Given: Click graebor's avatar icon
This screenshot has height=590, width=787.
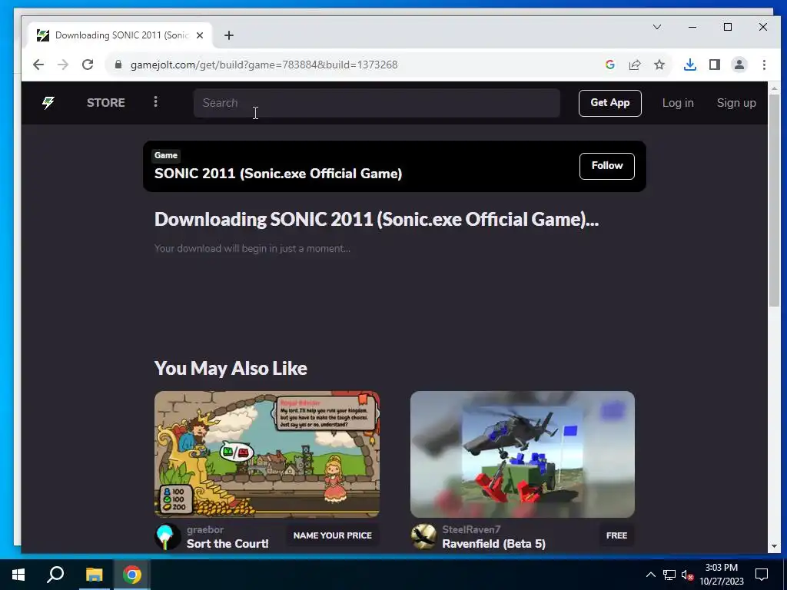Looking at the screenshot, I should click(168, 537).
